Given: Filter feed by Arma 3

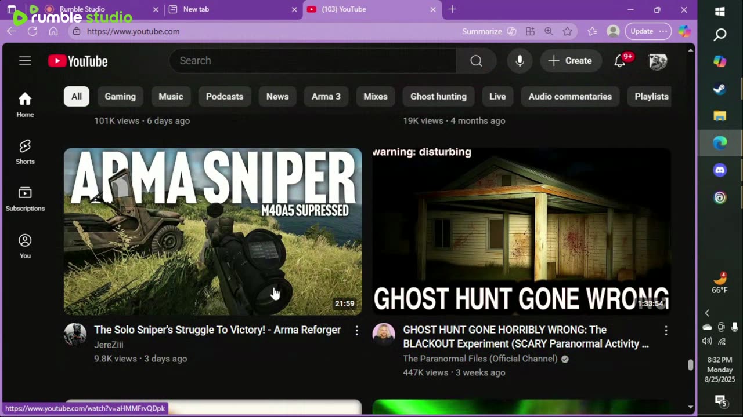Looking at the screenshot, I should pyautogui.click(x=326, y=97).
